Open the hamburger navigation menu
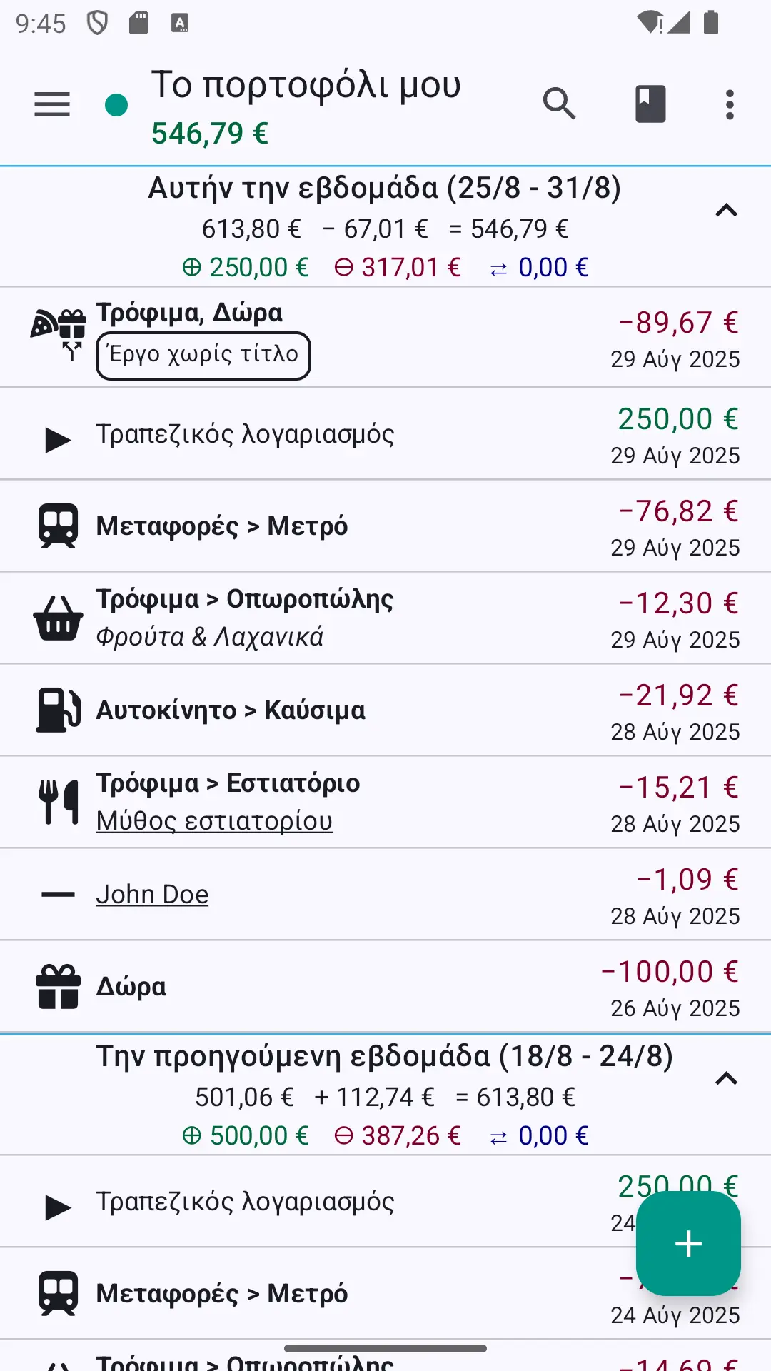The width and height of the screenshot is (771, 1371). (x=52, y=104)
